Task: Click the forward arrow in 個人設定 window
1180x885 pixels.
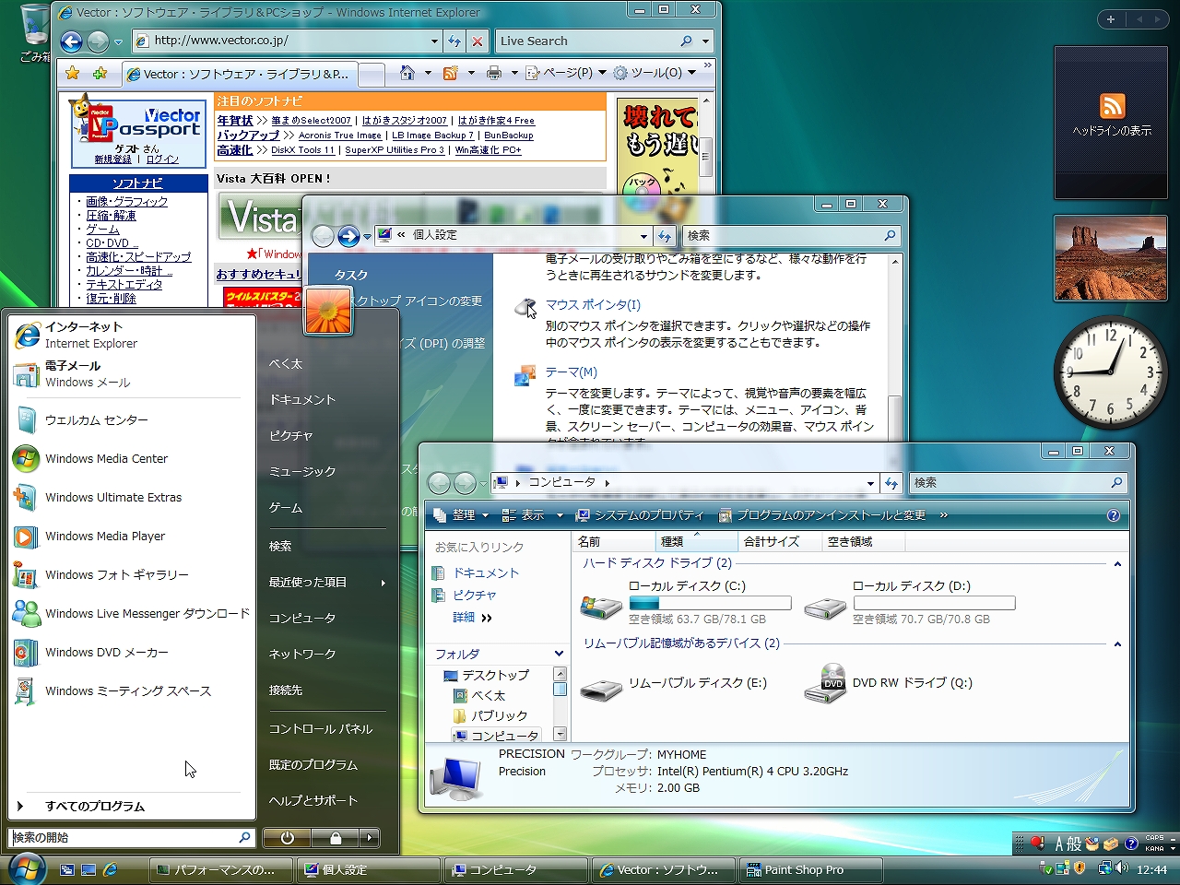Action: click(348, 236)
